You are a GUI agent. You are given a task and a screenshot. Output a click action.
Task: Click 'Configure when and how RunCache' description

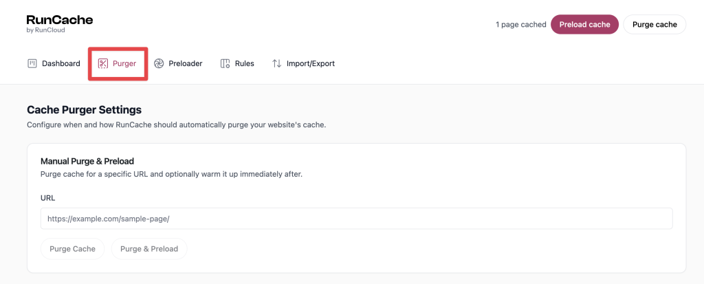point(177,124)
